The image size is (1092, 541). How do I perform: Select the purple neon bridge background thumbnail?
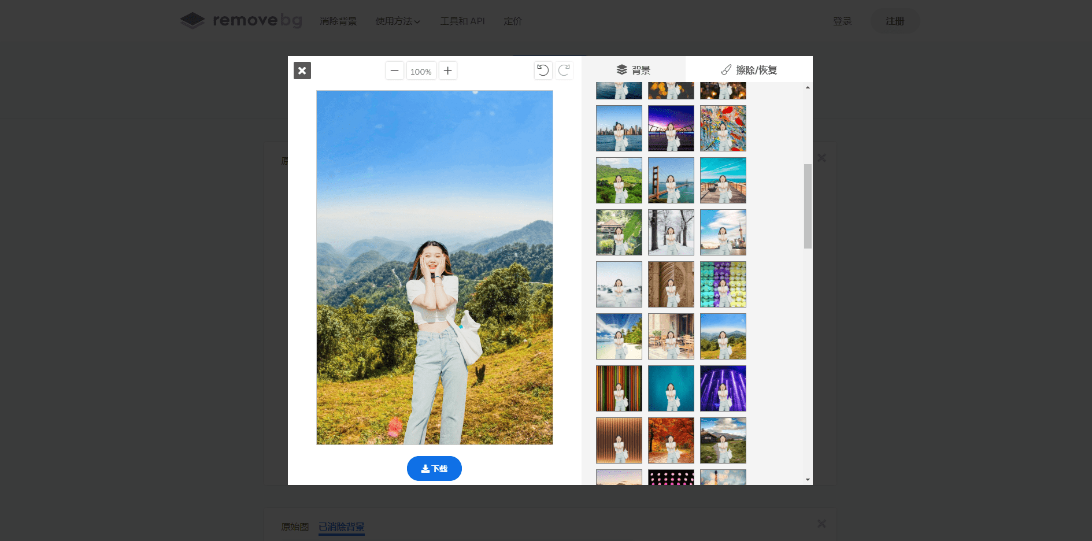point(671,128)
